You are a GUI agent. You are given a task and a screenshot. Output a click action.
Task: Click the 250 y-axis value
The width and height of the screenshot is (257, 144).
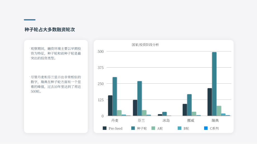pyautogui.click(x=101, y=84)
